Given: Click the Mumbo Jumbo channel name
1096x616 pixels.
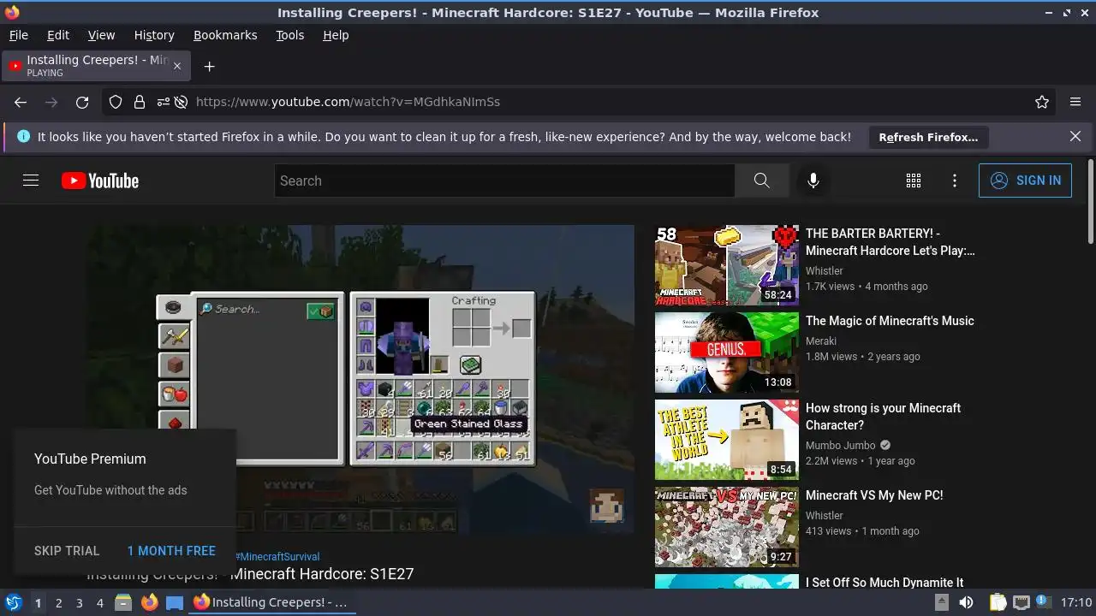Looking at the screenshot, I should [x=840, y=445].
